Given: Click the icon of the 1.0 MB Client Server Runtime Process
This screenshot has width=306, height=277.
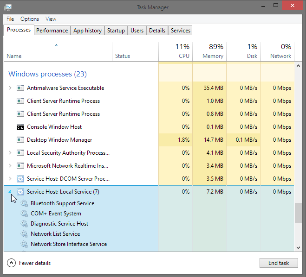Looking at the screenshot, I should coord(20,101).
